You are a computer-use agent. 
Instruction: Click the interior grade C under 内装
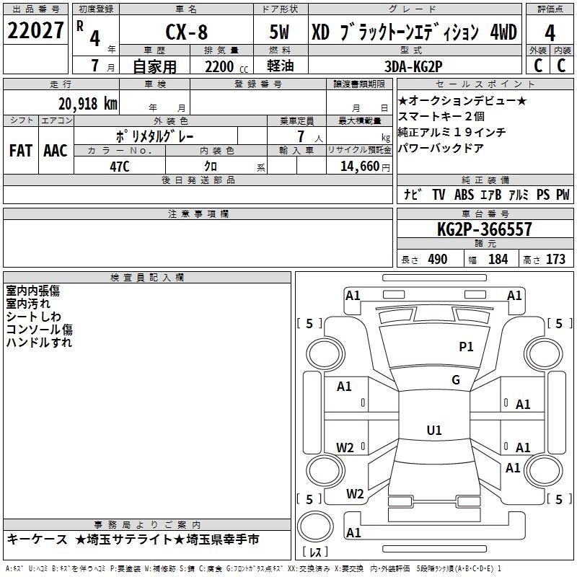coord(561,66)
